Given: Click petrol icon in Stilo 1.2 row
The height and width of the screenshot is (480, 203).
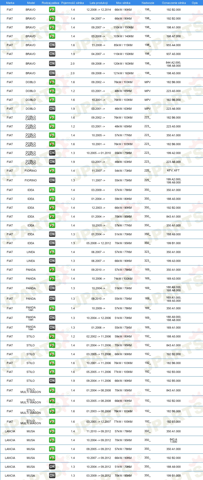Looking at the screenshot, I should click(x=52, y=336).
